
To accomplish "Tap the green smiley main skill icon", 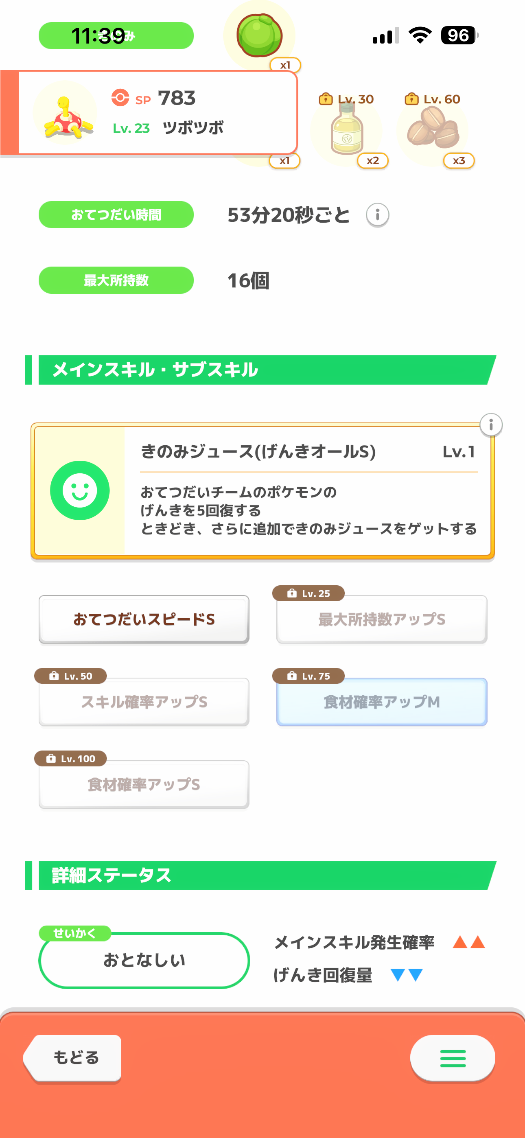I will point(80,490).
